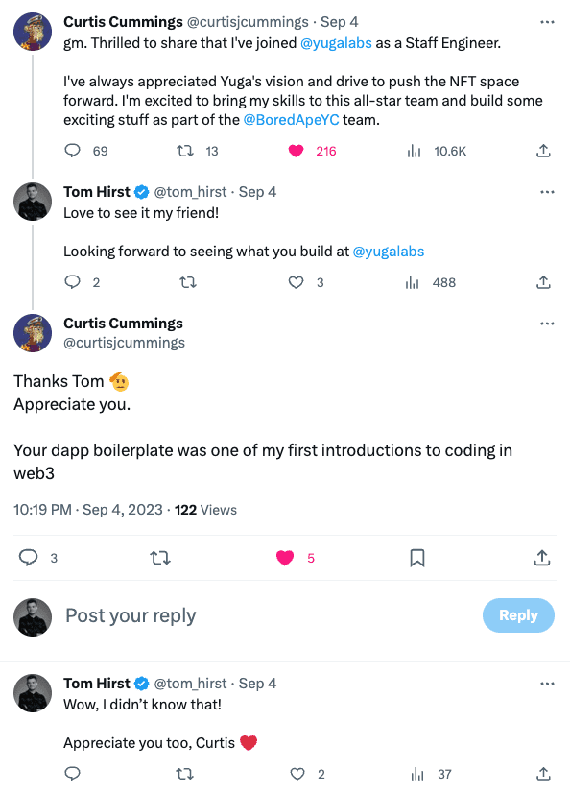The image size is (570, 793).
Task: Open more options on the first tweet
Action: tap(547, 22)
